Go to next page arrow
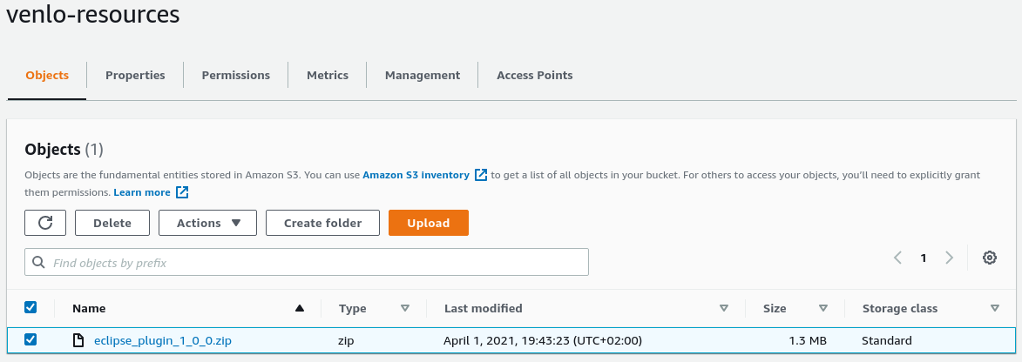 click(949, 258)
